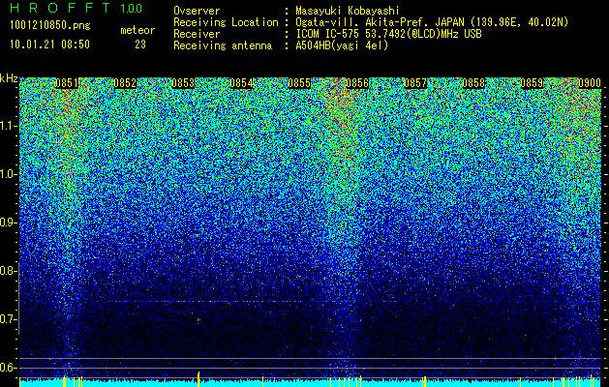Screen dimensions: 609x387
Task: Click the antenna A504HB(yagi 4el) text
Action: coord(342,45)
